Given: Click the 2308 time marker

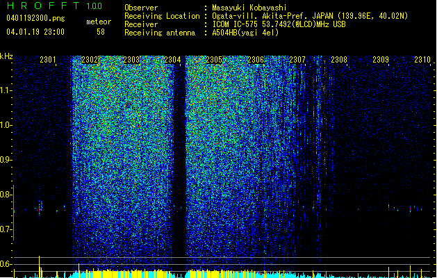Looking at the screenshot, I should [x=339, y=60].
